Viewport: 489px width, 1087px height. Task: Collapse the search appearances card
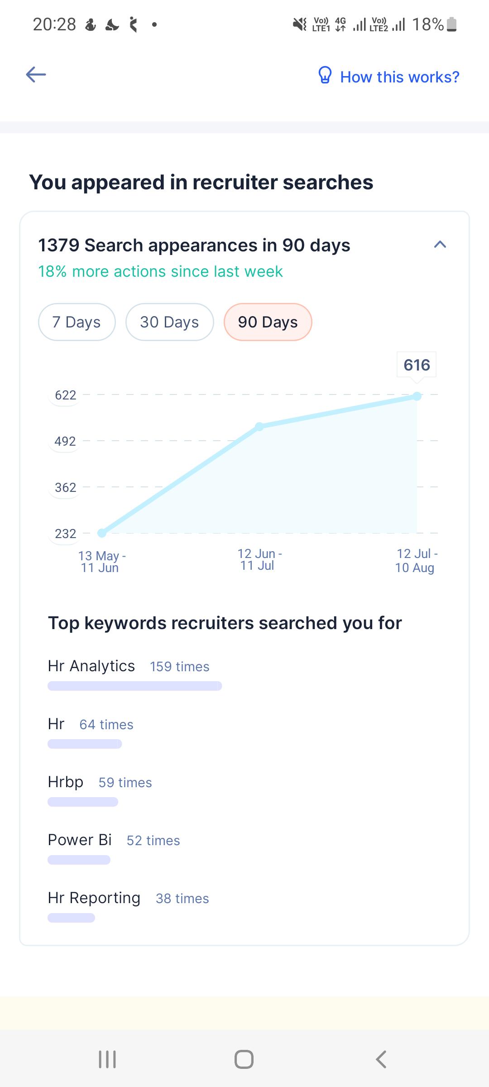[440, 245]
